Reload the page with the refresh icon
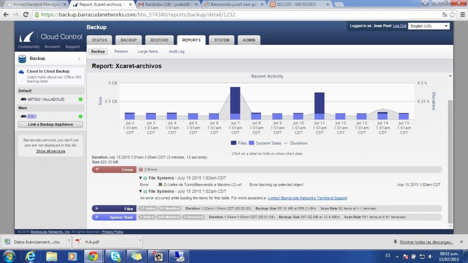Screen dimensions: 468x263 pyautogui.click(x=26, y=14)
